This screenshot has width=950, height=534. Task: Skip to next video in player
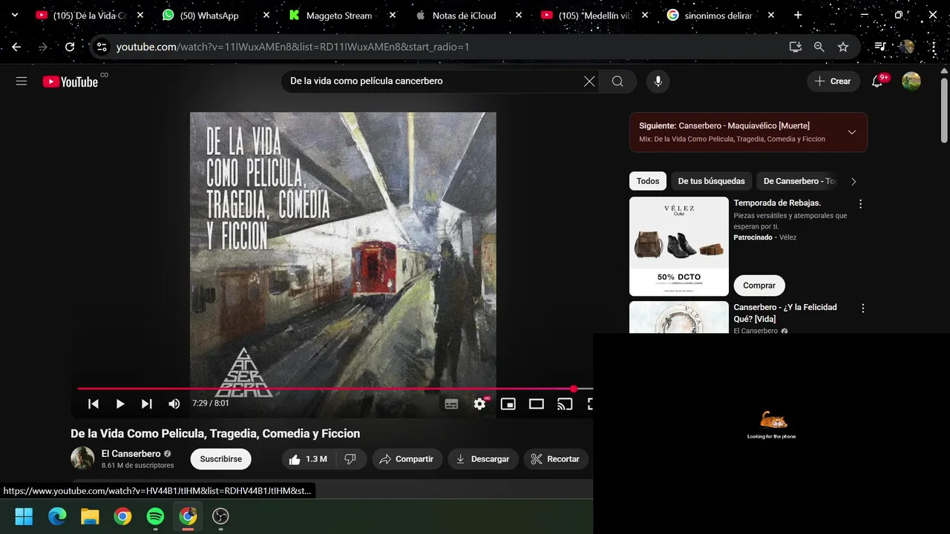point(147,404)
